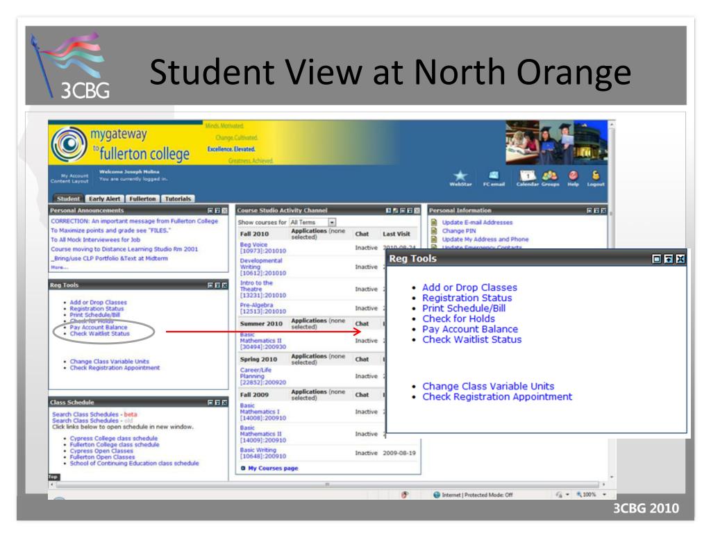Switch to the Tutorials tab
This screenshot has width=711, height=533.
tap(178, 198)
